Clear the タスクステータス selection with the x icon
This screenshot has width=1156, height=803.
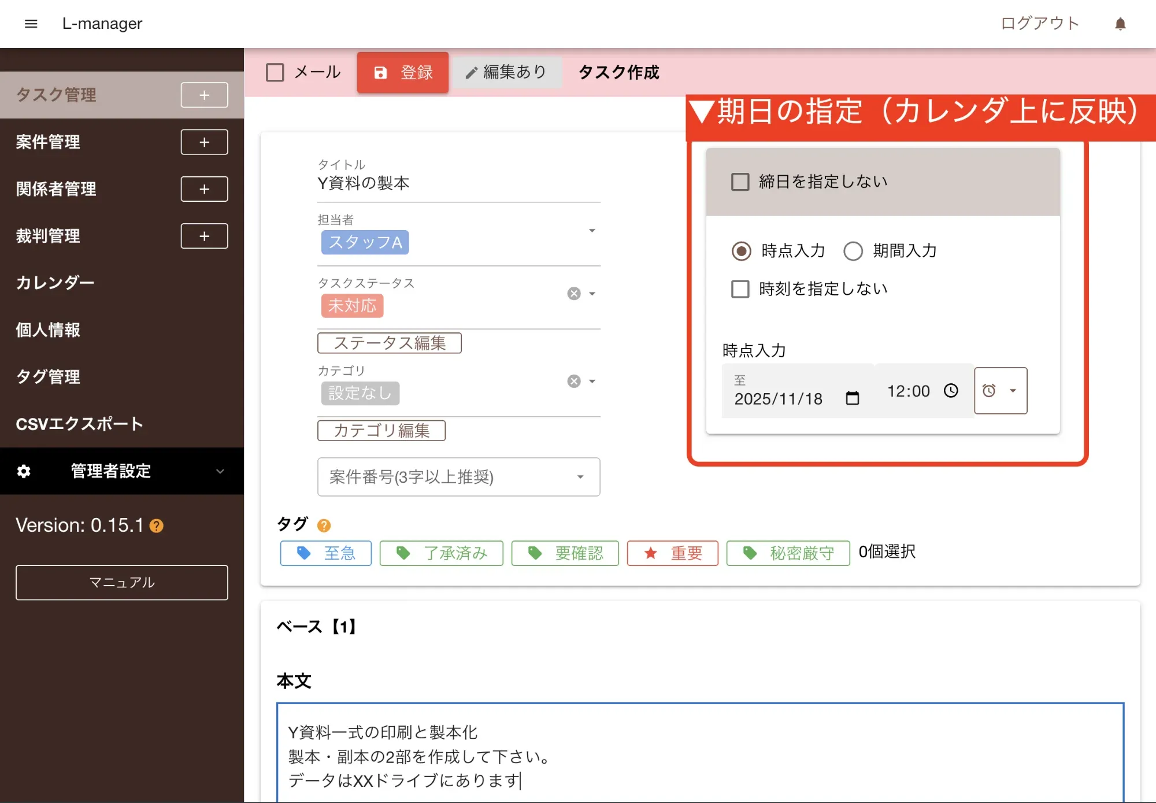(573, 294)
